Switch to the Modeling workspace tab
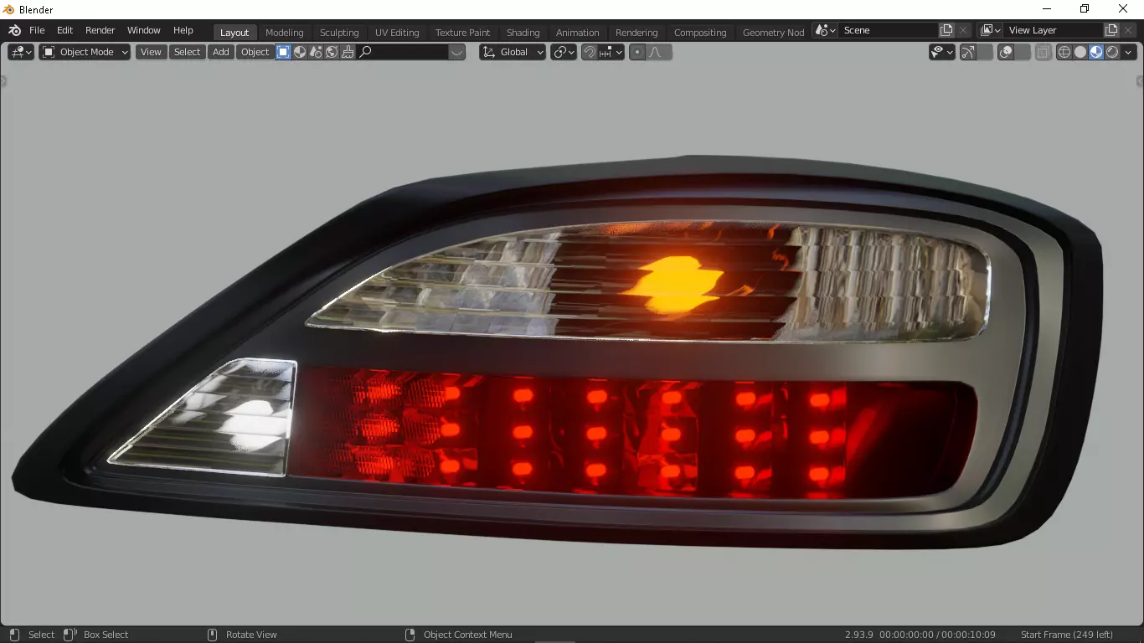The height and width of the screenshot is (643, 1144). (284, 33)
